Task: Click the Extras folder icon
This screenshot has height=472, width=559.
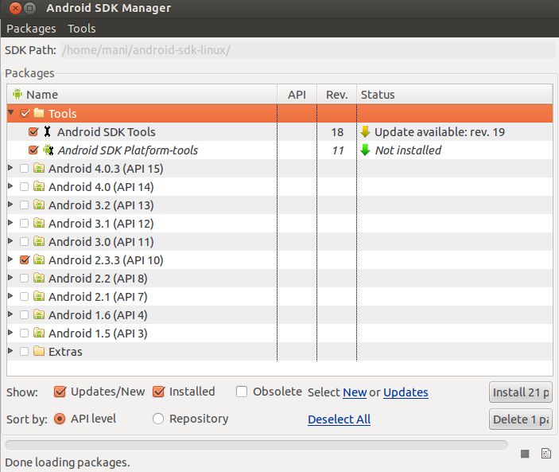Action: (x=39, y=351)
